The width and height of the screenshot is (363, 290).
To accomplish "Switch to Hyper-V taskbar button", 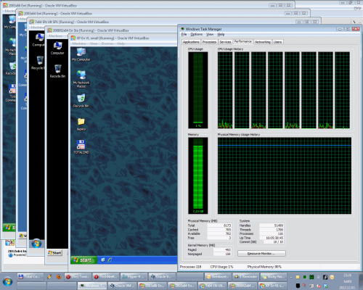I will click(x=134, y=277).
